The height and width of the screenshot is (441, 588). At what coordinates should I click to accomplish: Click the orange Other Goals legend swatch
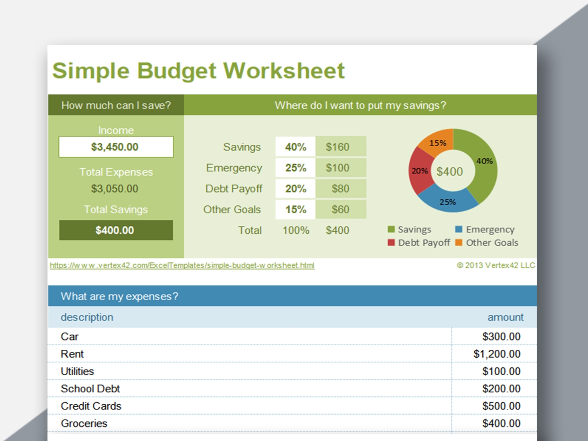click(x=459, y=242)
